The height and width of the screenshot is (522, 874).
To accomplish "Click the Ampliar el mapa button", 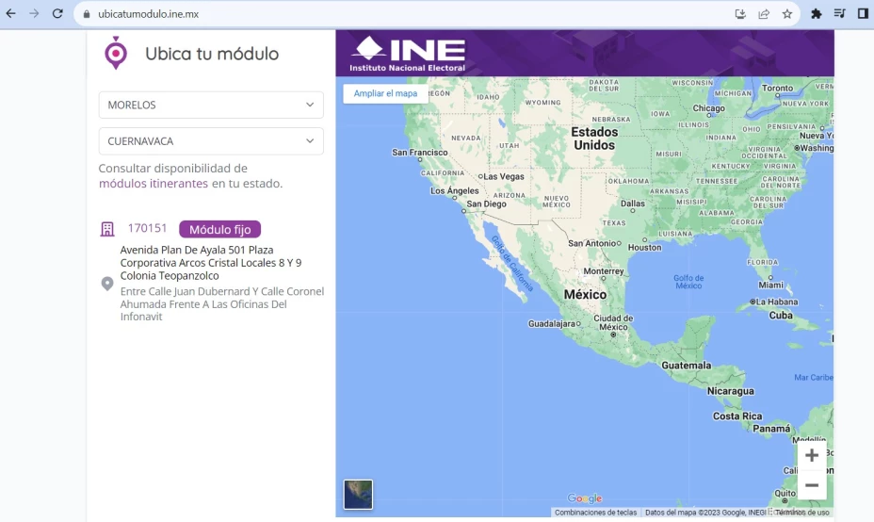I will pyautogui.click(x=385, y=93).
